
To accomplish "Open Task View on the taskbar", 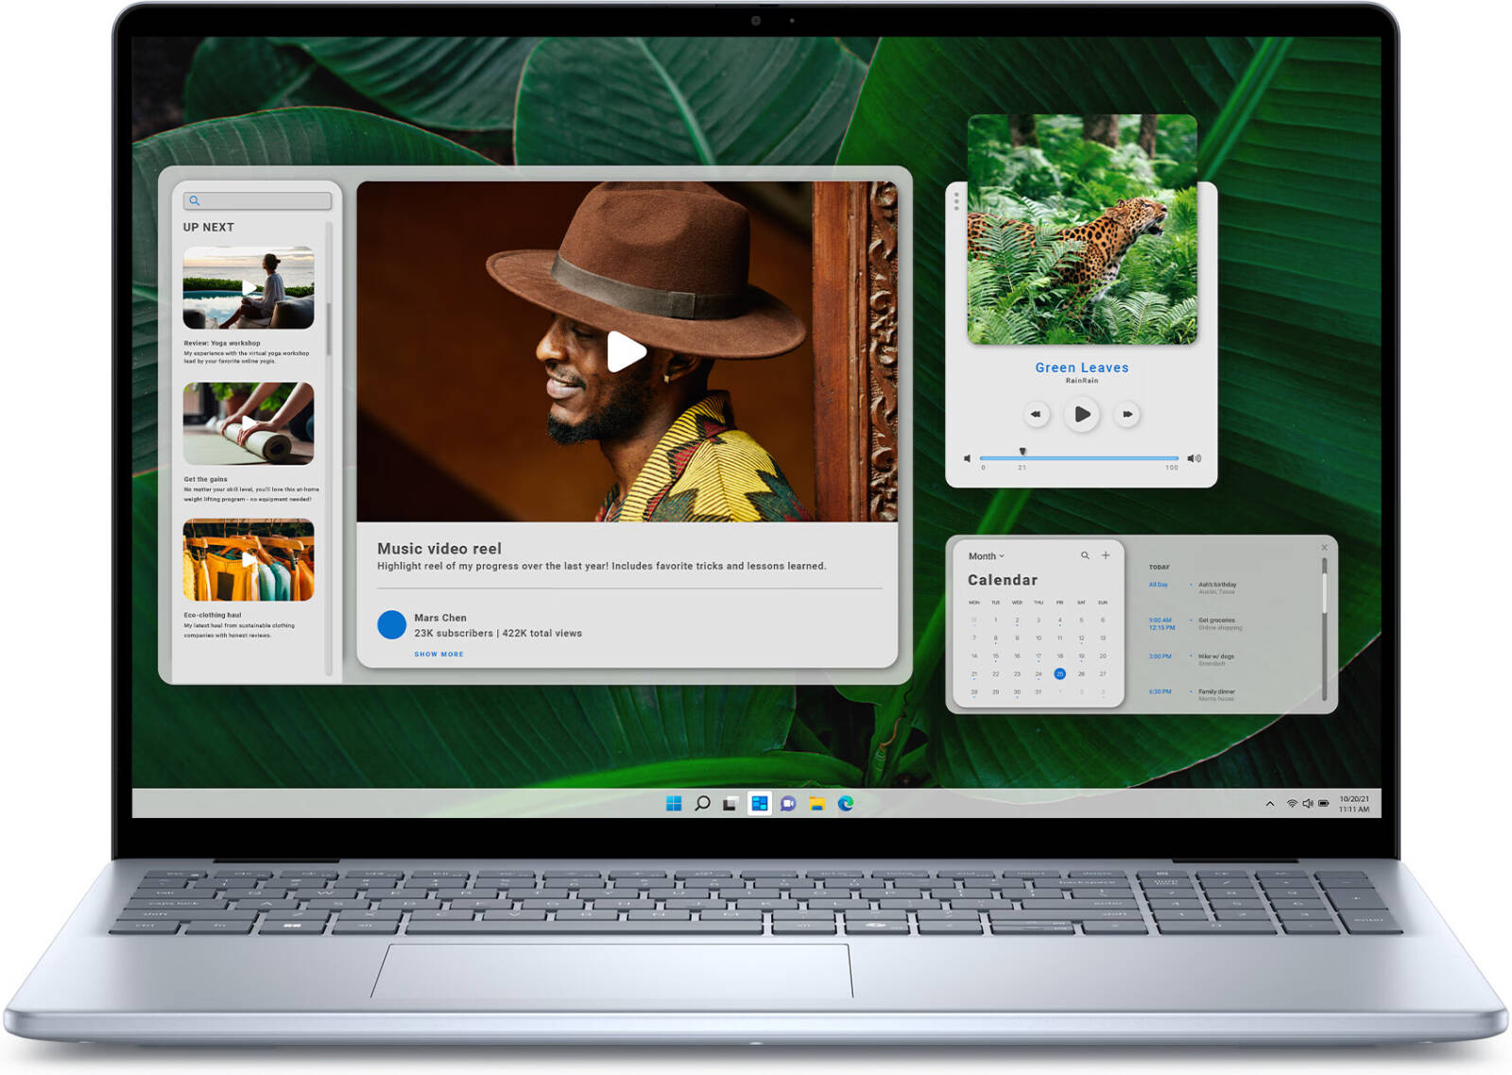I will 730,803.
